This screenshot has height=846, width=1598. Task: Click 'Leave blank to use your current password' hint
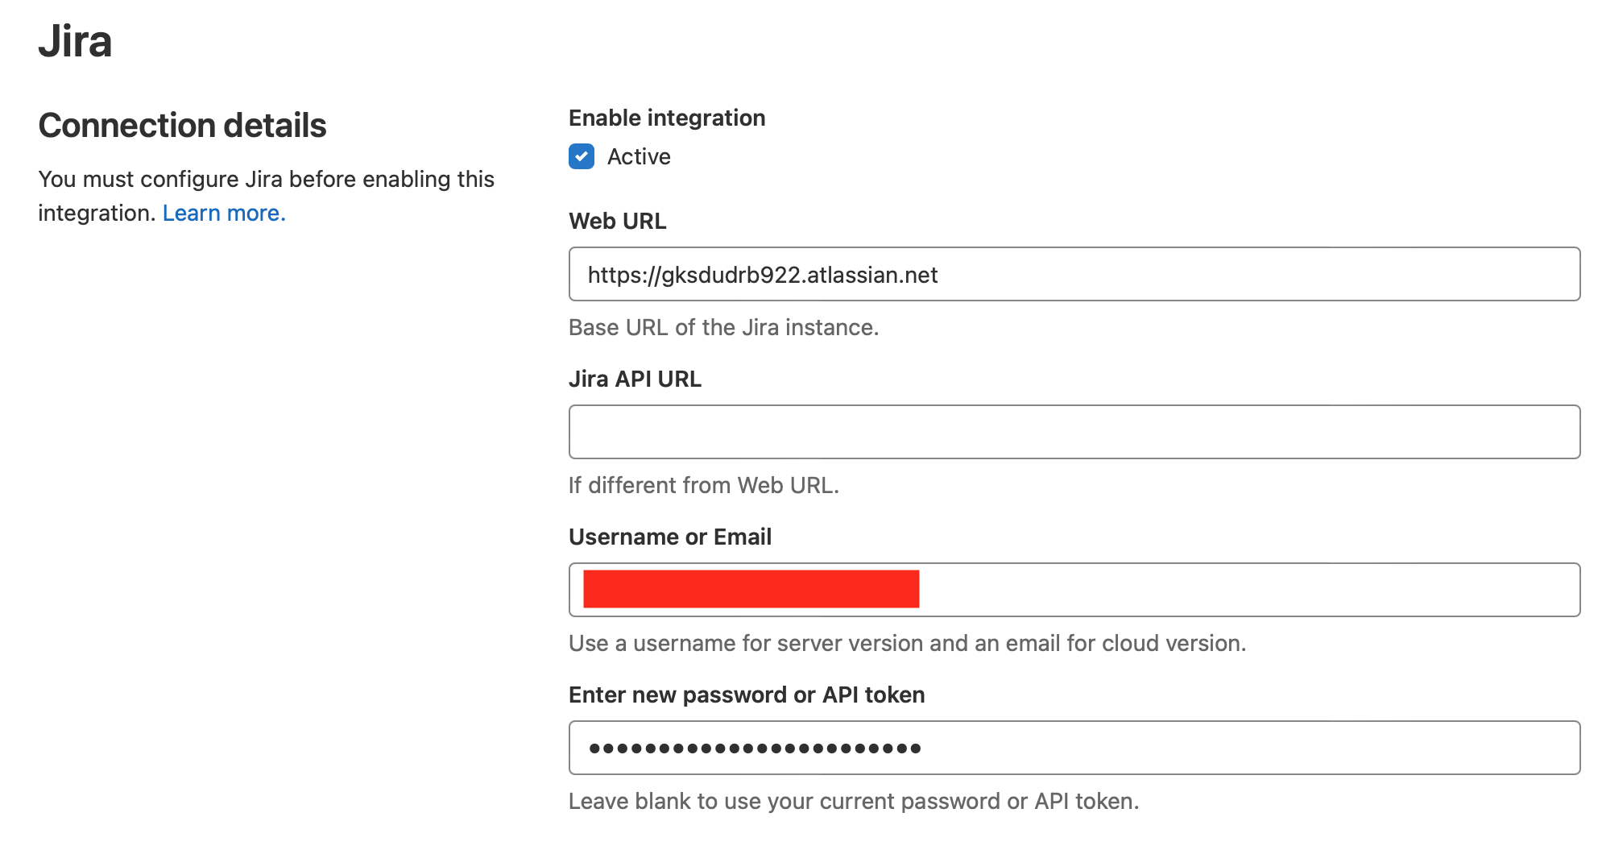854,801
